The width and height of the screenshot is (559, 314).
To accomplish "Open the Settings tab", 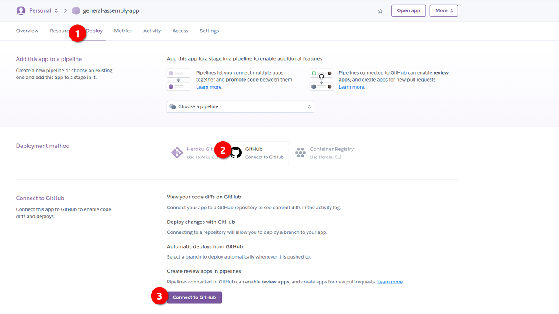I will pos(209,31).
